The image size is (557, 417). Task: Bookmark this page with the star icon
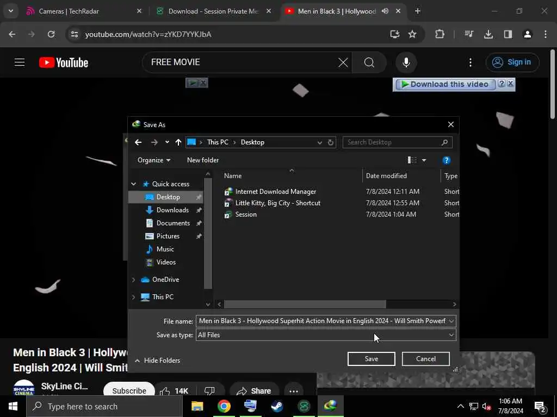pos(412,34)
